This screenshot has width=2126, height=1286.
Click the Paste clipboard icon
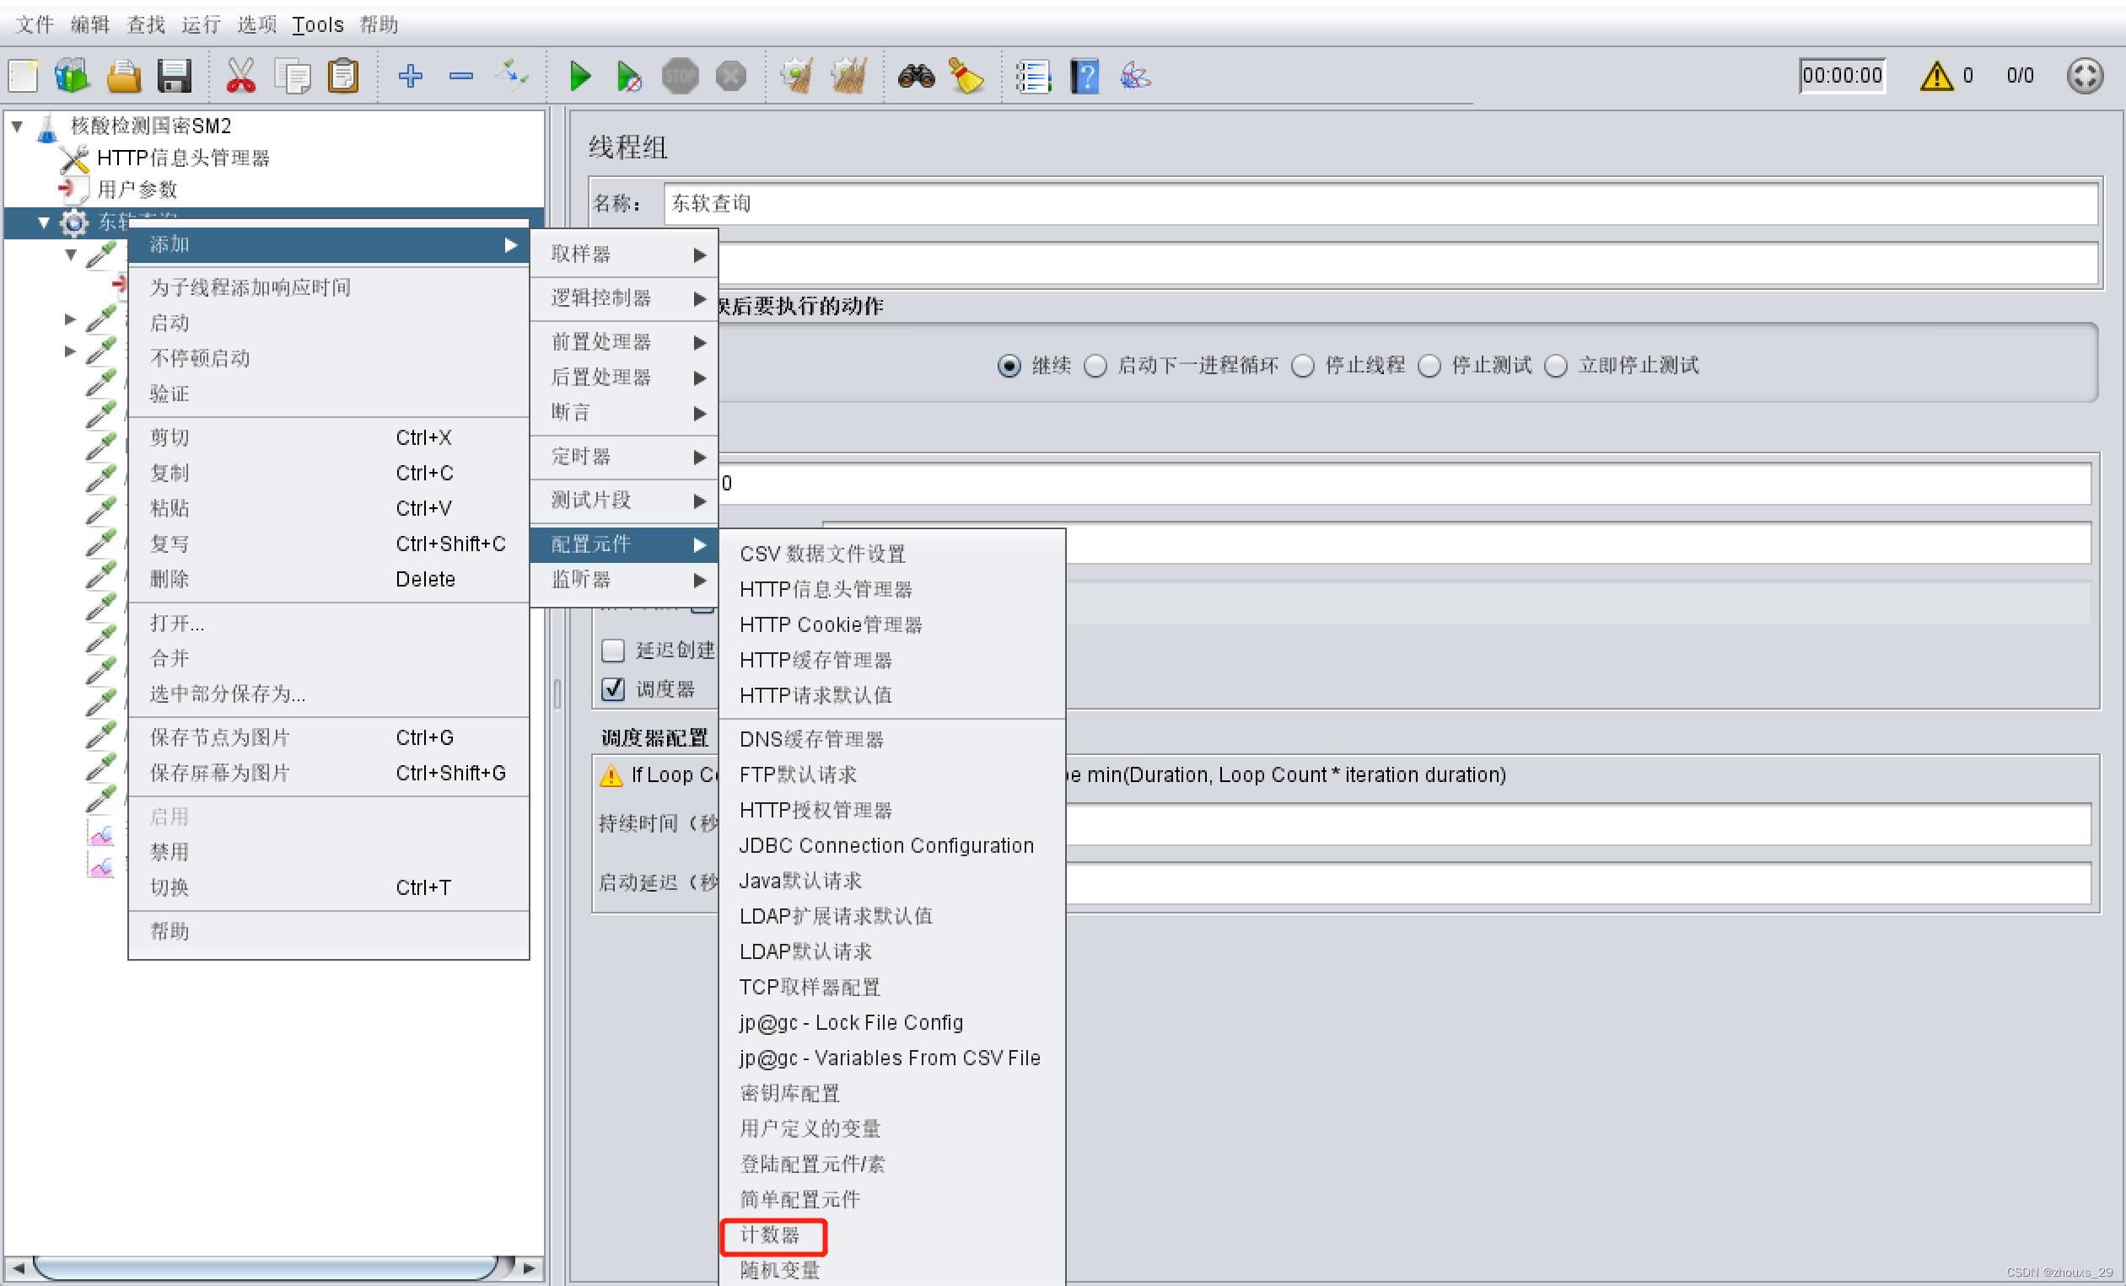tap(343, 76)
